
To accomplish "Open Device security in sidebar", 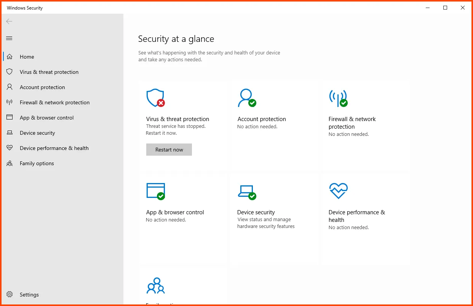I will click(63, 133).
